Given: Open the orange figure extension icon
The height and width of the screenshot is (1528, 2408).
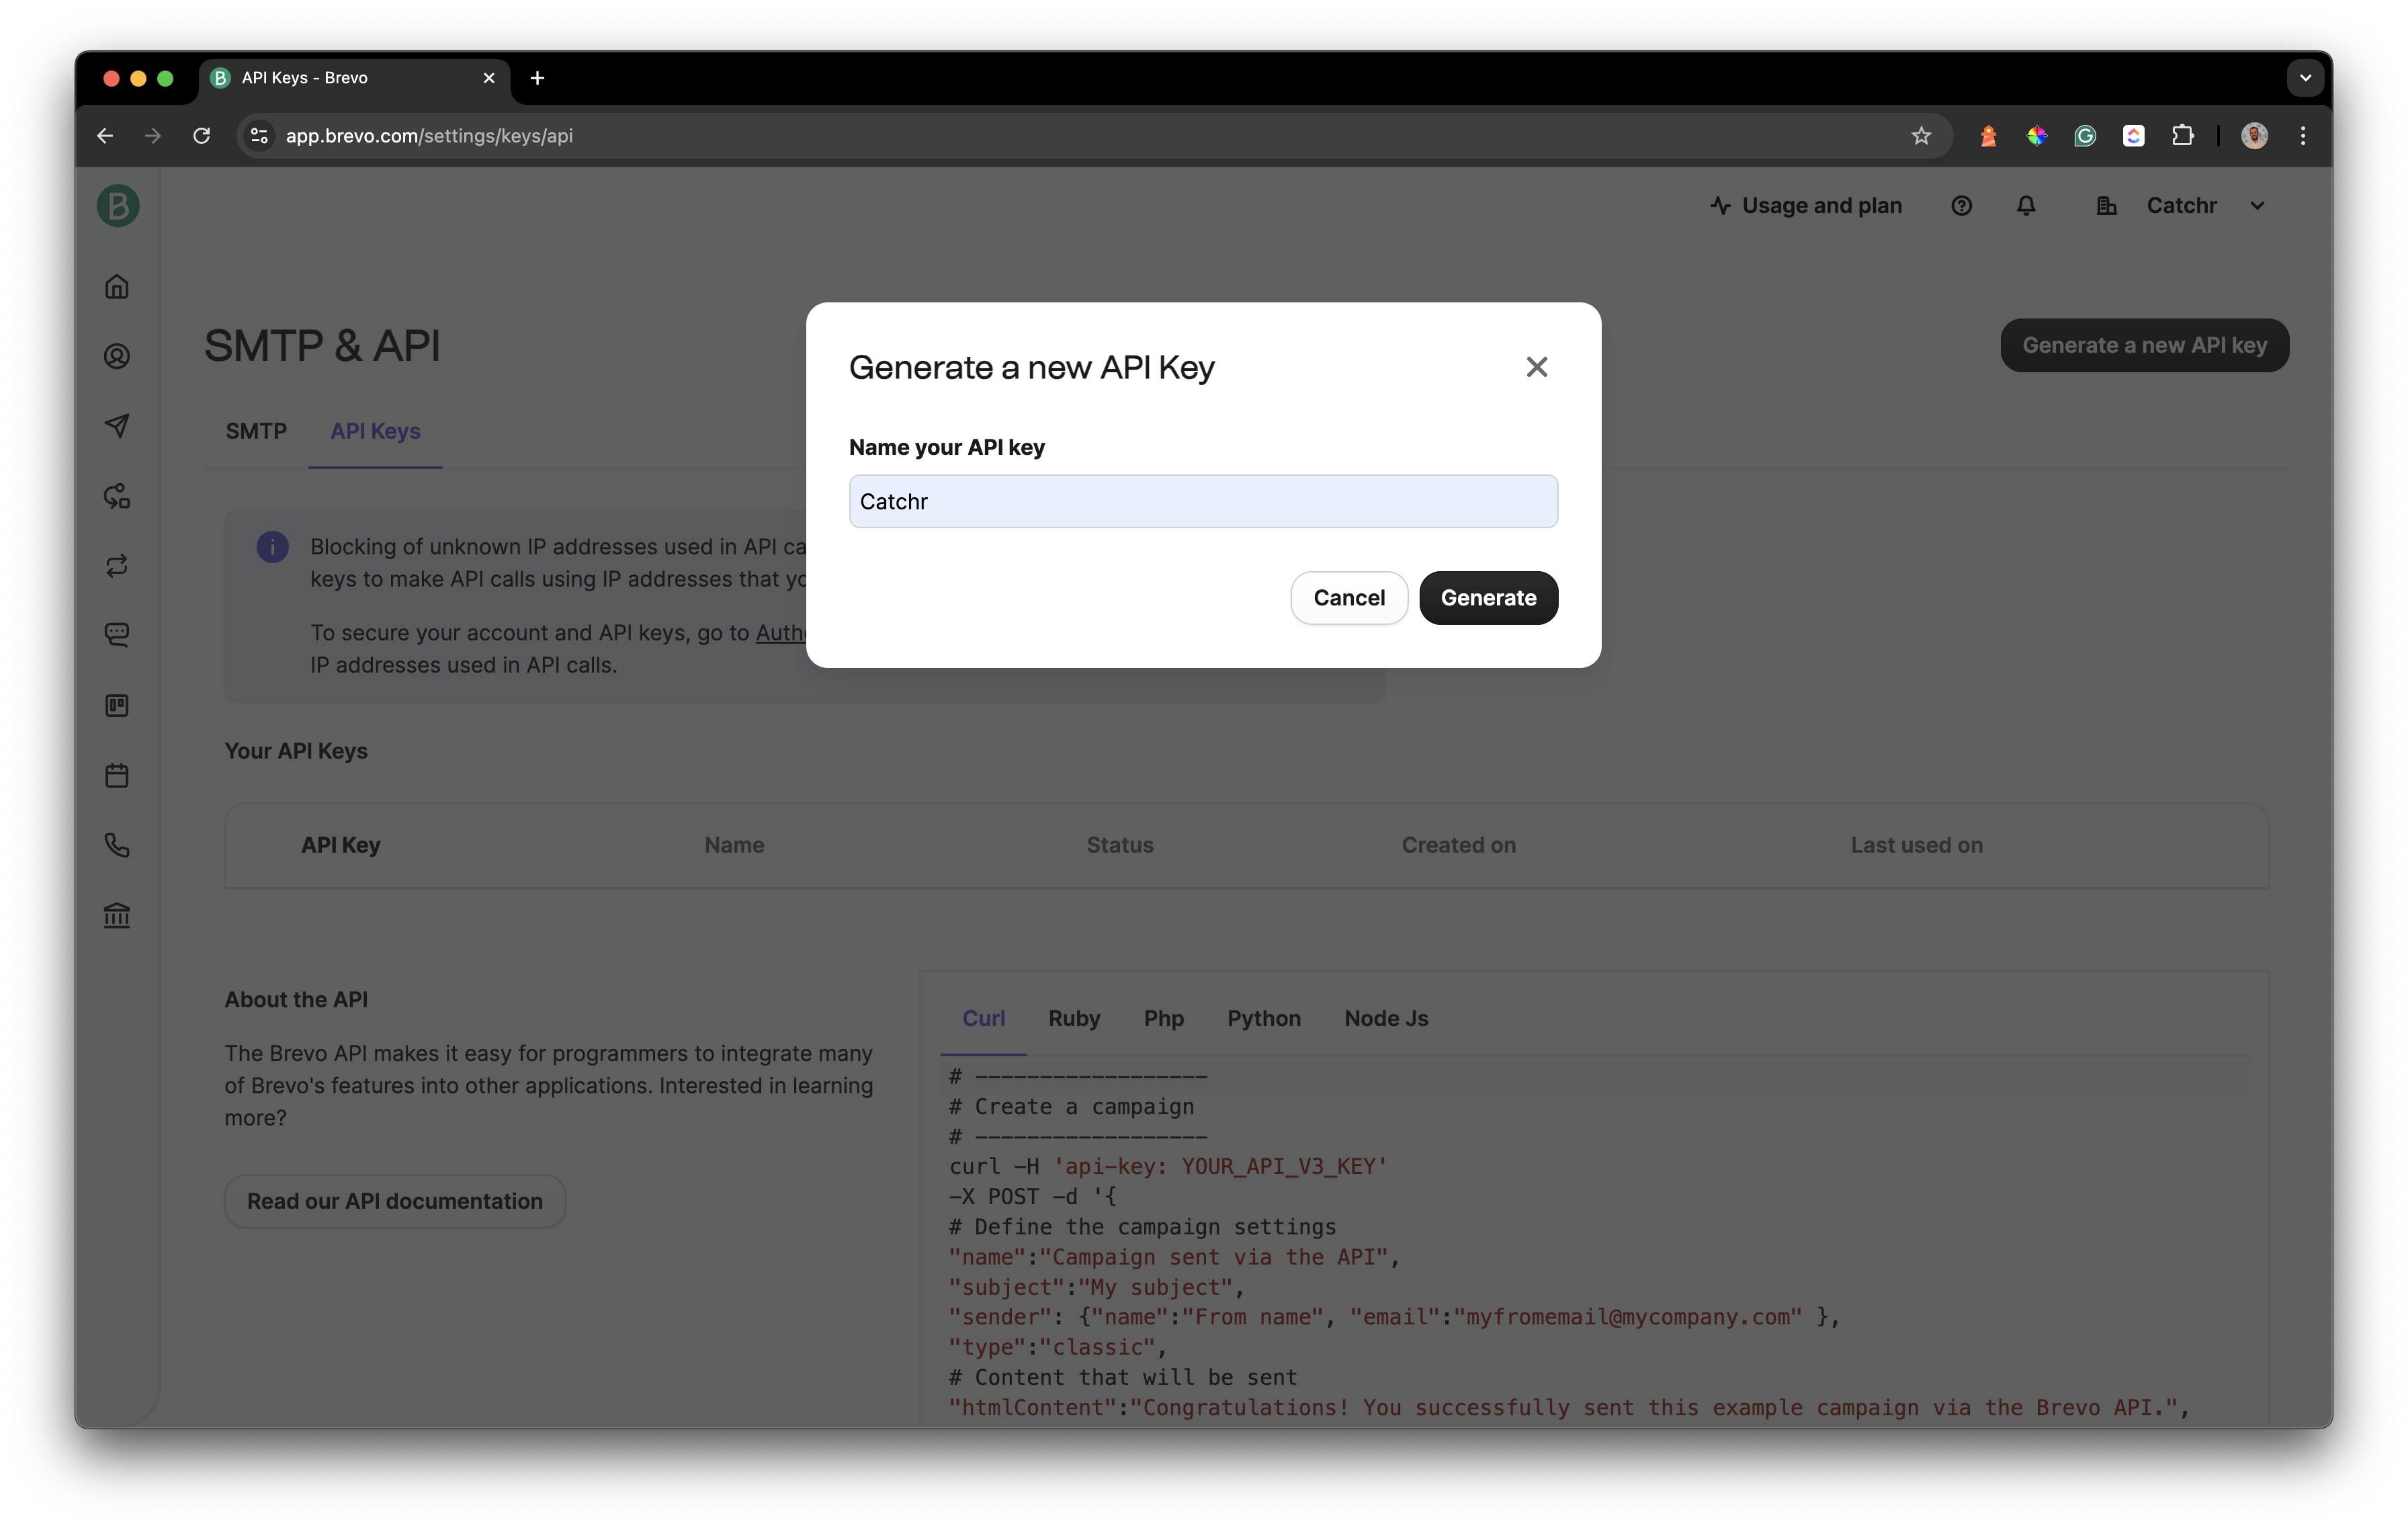Looking at the screenshot, I should (x=1988, y=136).
